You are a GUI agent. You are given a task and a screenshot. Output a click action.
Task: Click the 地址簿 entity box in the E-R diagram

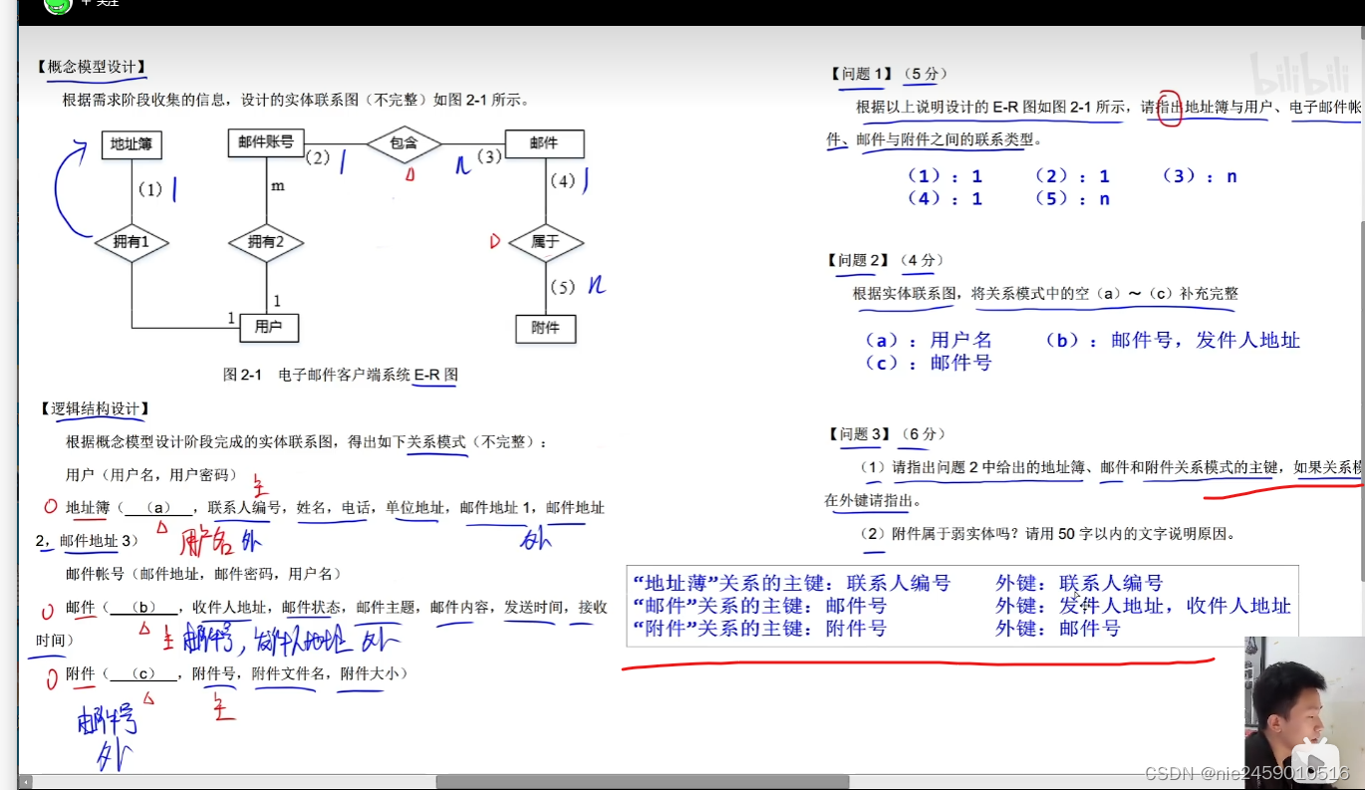pos(132,144)
